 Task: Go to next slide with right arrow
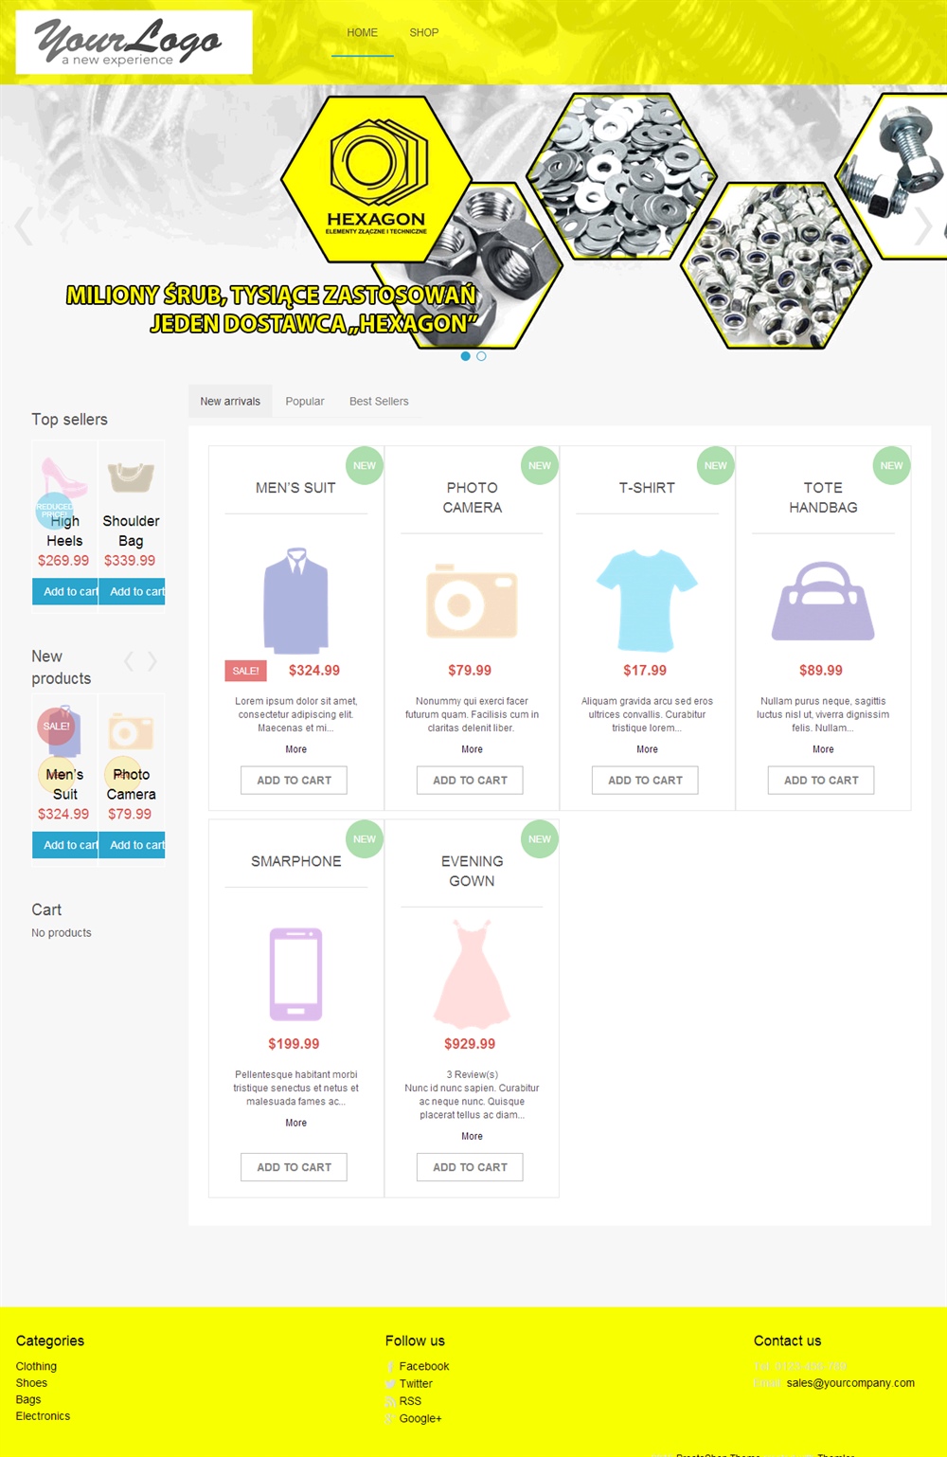[x=923, y=226]
